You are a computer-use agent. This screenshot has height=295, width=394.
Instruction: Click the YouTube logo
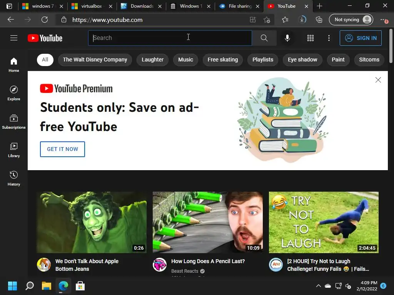click(x=45, y=38)
